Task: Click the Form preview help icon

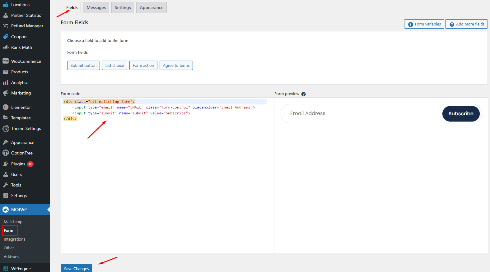Action: click(x=303, y=94)
